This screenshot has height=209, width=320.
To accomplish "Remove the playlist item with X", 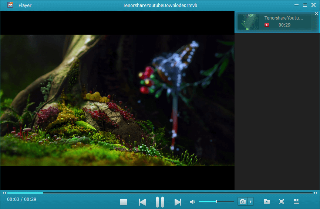I will [x=316, y=13].
